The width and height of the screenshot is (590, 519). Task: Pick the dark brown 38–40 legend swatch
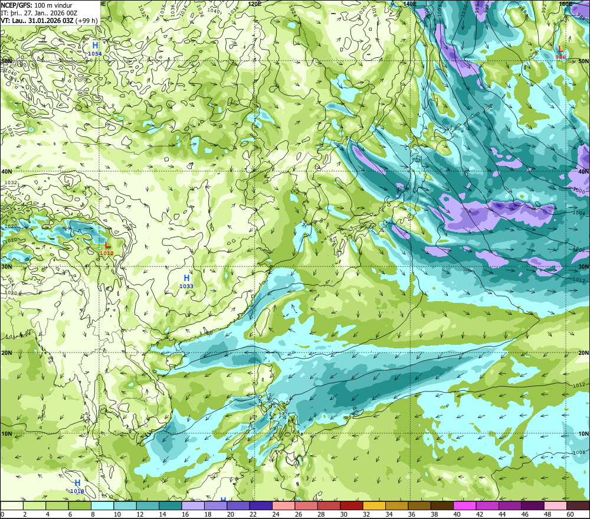click(442, 505)
